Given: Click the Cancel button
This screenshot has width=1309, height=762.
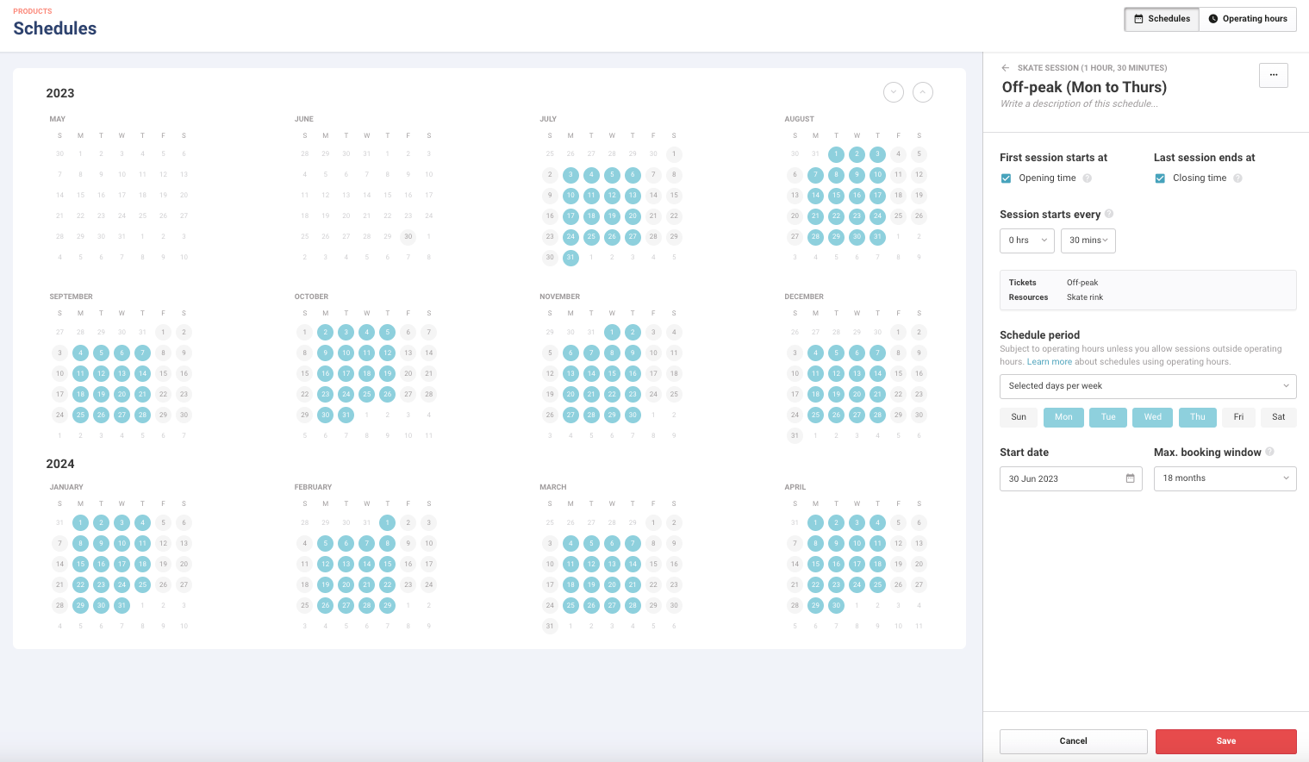Looking at the screenshot, I should click(x=1074, y=741).
